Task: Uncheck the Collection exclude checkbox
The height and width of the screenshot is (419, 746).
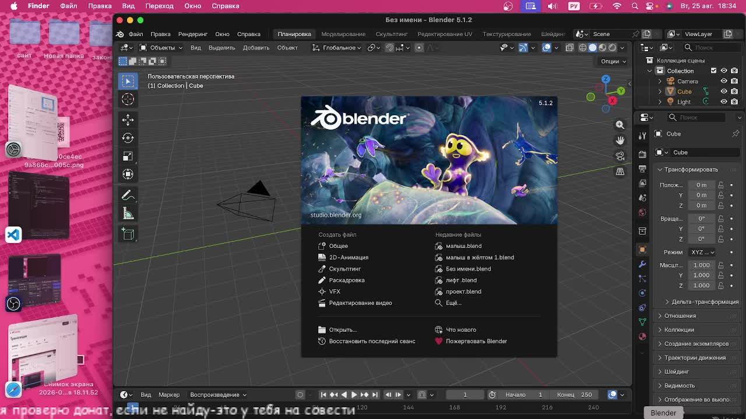Action: pos(713,71)
